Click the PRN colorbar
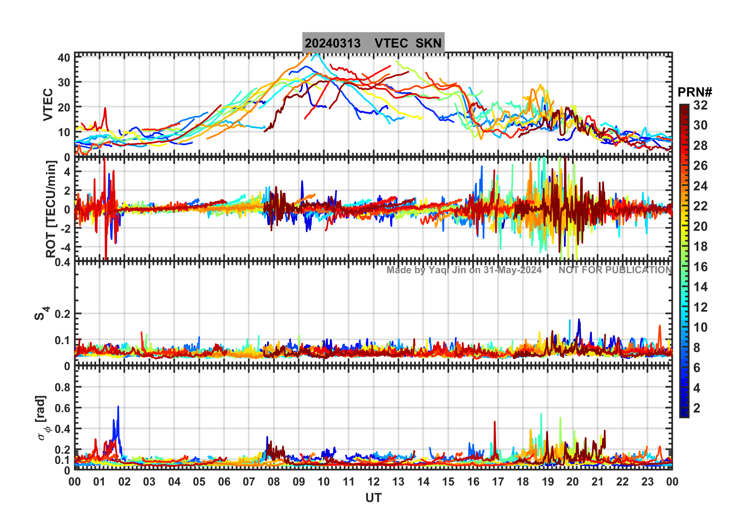Screen dimensions: 747x522 [684, 261]
